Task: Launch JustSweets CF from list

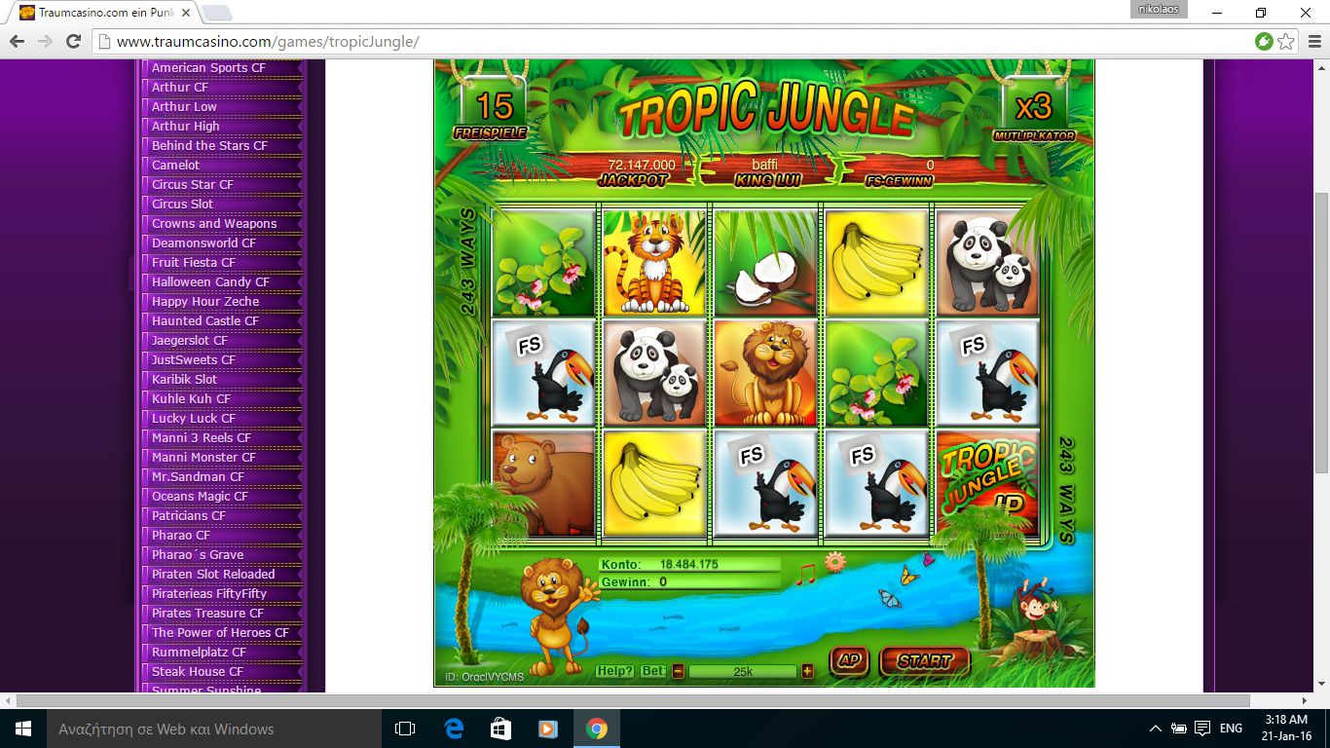Action: (x=194, y=359)
